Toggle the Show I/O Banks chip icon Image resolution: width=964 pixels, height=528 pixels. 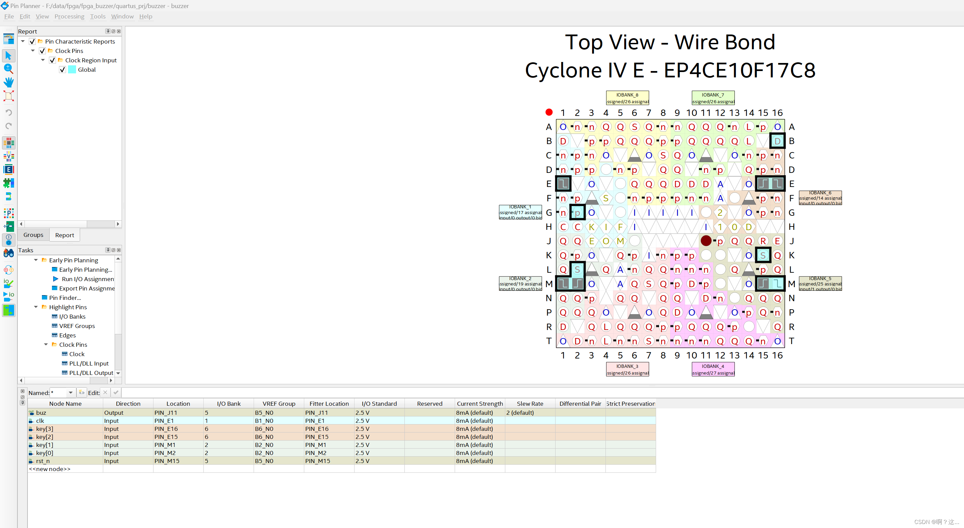click(9, 143)
